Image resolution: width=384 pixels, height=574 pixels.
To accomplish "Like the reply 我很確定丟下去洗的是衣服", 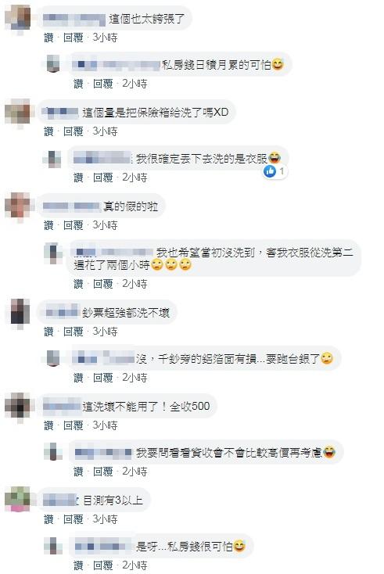I will [78, 178].
